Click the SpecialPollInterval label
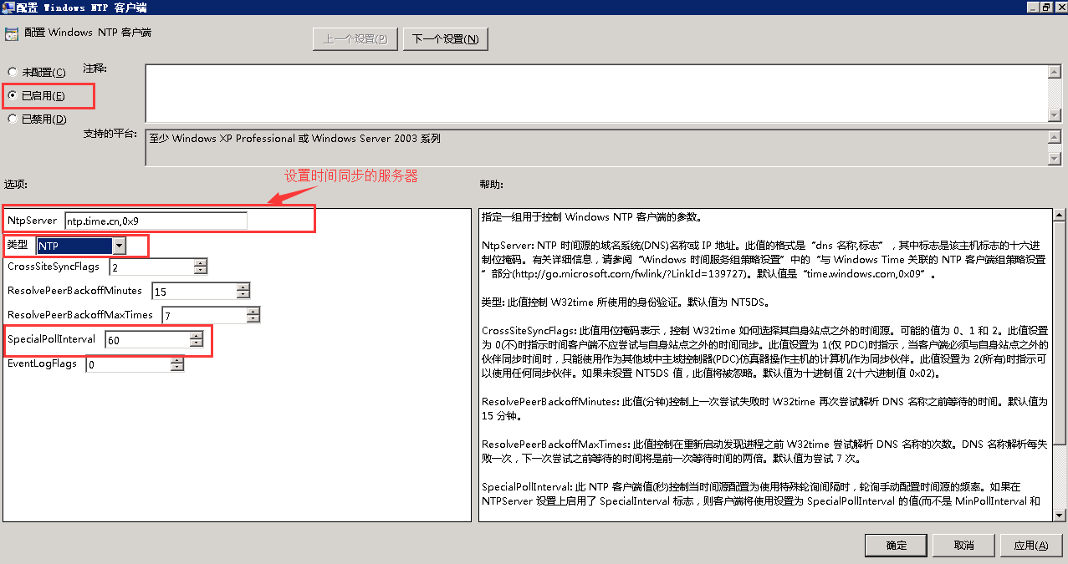The width and height of the screenshot is (1068, 564). tap(51, 338)
